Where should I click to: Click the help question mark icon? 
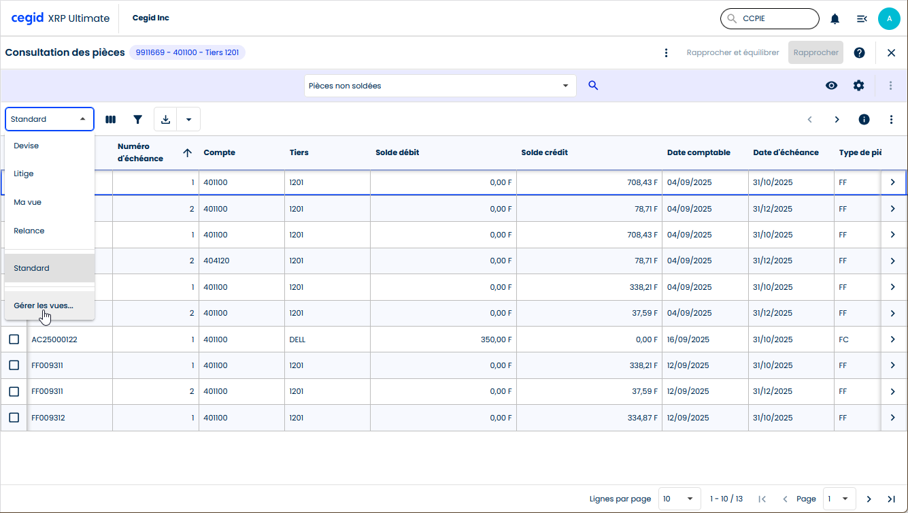859,52
